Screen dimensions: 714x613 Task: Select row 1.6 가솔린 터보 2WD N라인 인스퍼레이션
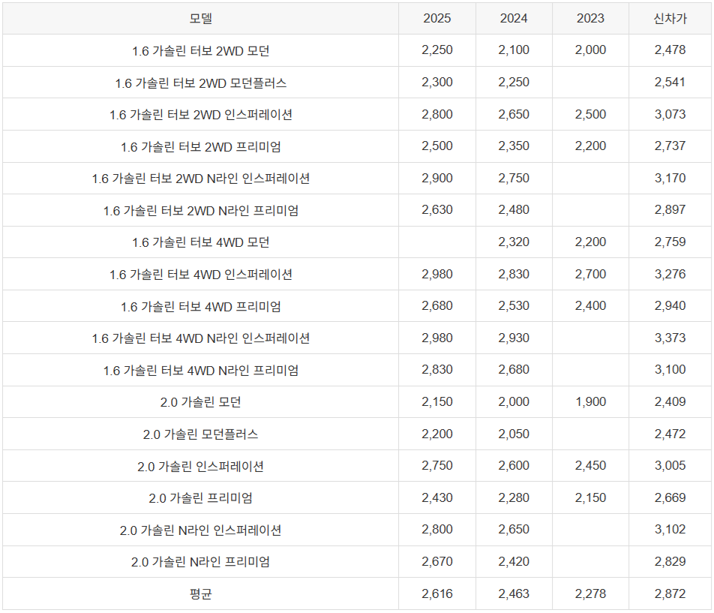click(x=357, y=178)
